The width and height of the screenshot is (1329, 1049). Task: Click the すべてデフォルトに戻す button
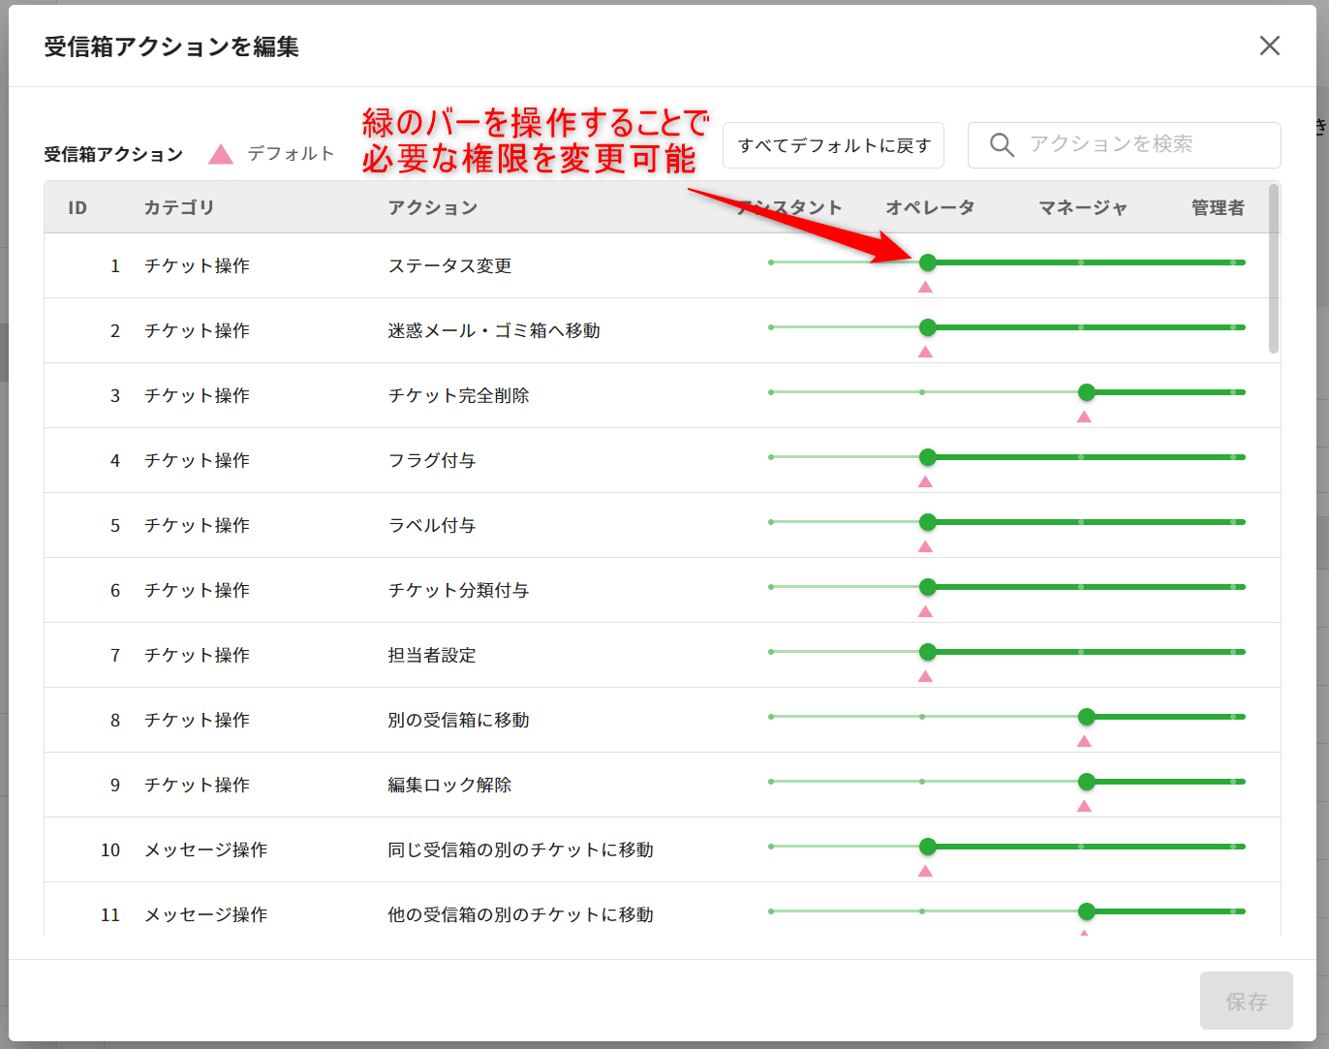click(x=833, y=145)
